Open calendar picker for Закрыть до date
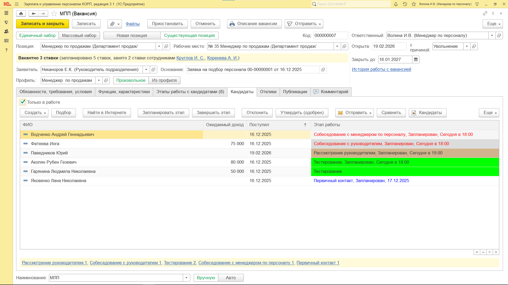508x285 pixels. tap(416, 60)
